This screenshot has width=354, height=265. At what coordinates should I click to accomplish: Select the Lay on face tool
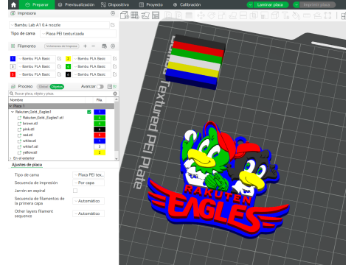coord(232,15)
